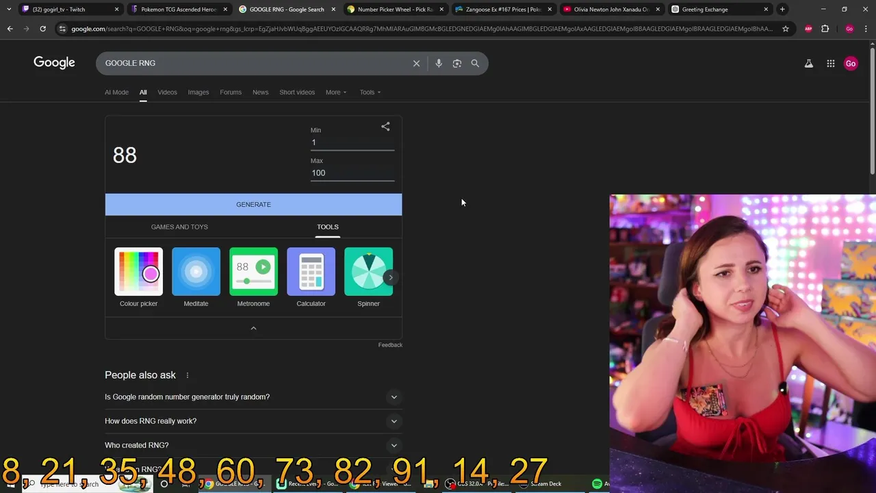Open the Meditate tool
876x493 pixels.
point(196,277)
